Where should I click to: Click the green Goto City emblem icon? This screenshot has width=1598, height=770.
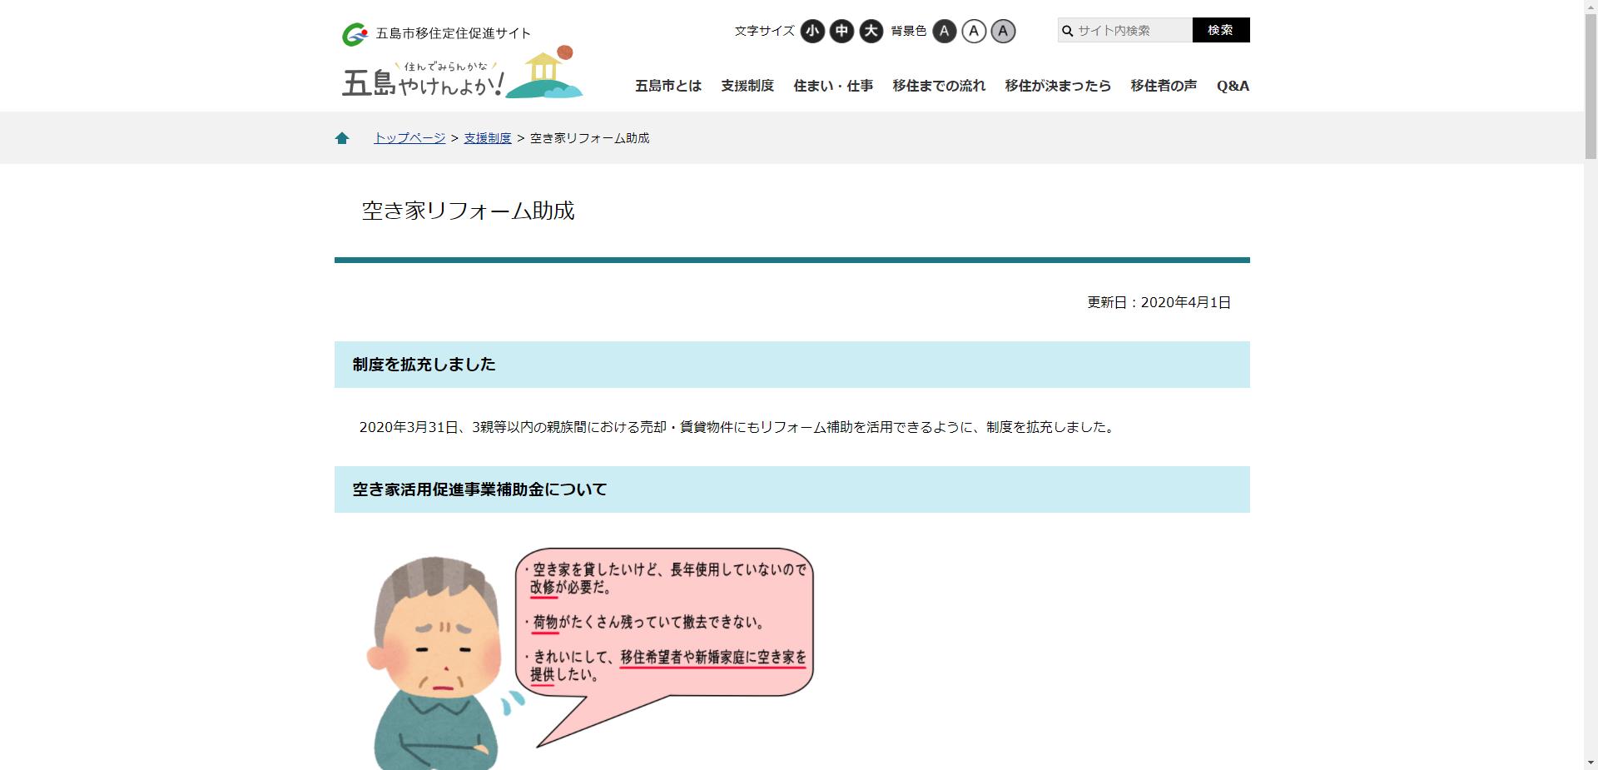(x=354, y=32)
